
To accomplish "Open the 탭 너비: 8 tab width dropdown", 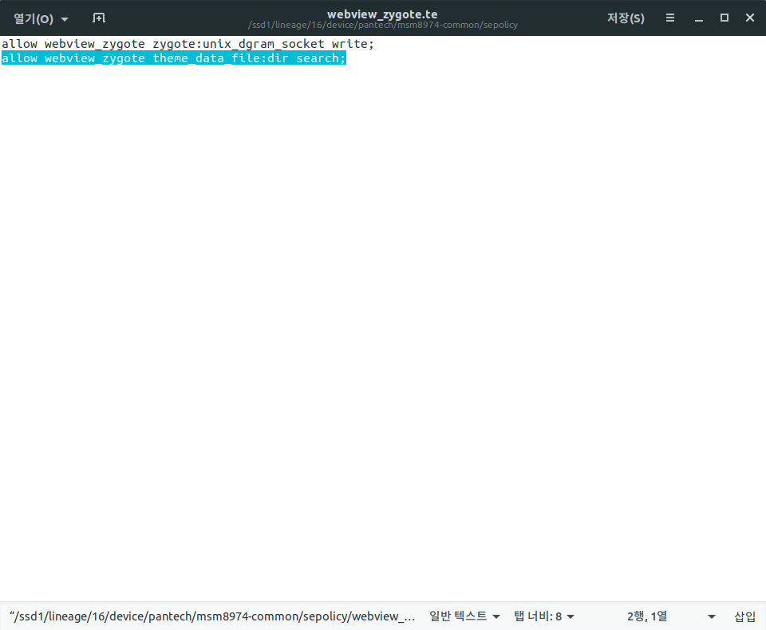I will [543, 616].
